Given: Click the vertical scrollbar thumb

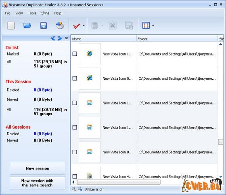Looking at the screenshot, I should click(x=221, y=142).
